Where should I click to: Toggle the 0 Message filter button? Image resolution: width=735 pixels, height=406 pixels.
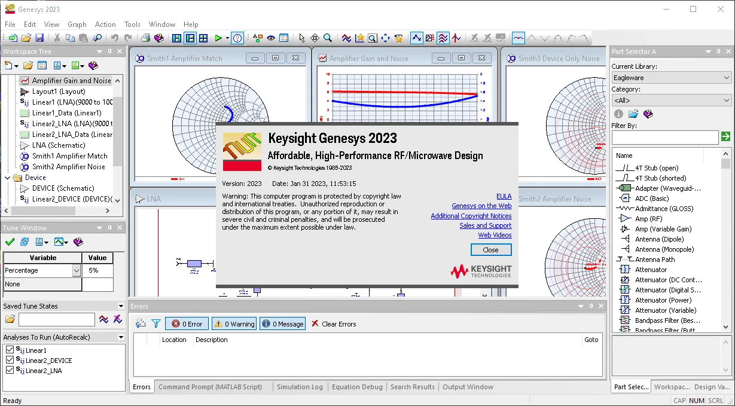point(282,323)
